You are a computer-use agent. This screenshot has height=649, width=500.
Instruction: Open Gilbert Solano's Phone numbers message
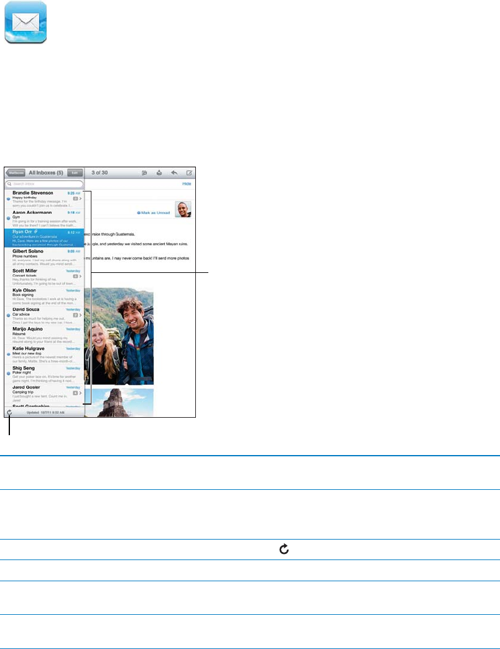[x=44, y=257]
